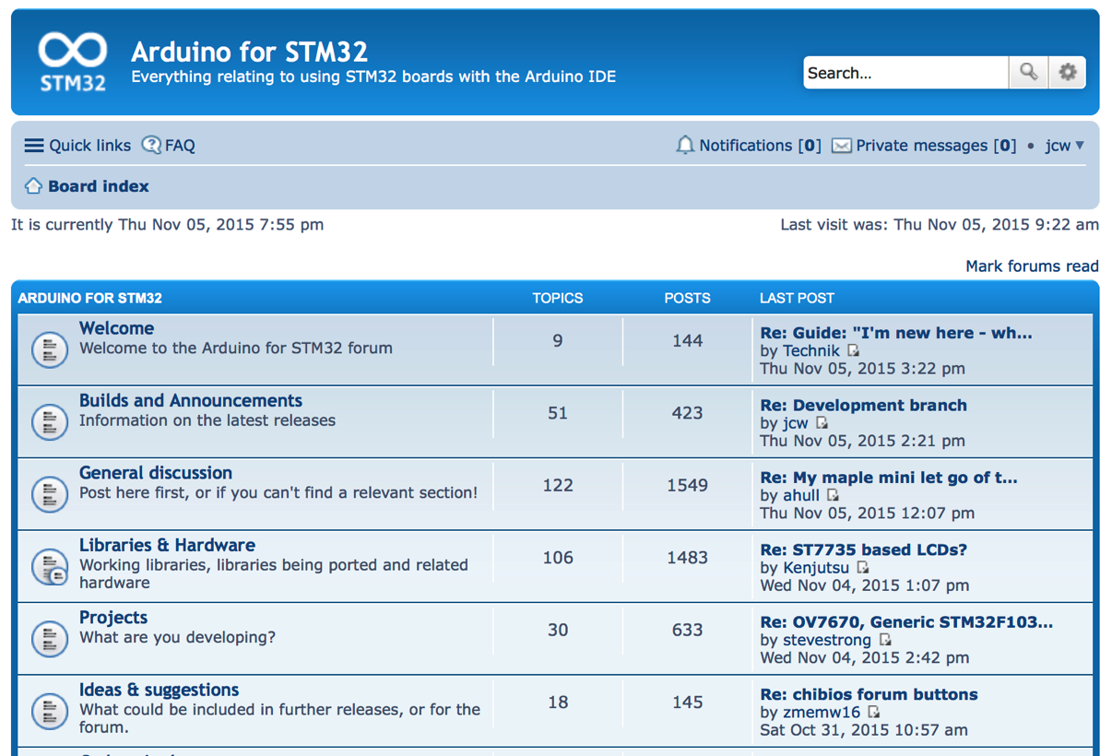Open 'Re: Development branch' last post
1112x756 pixels.
pyautogui.click(x=863, y=405)
